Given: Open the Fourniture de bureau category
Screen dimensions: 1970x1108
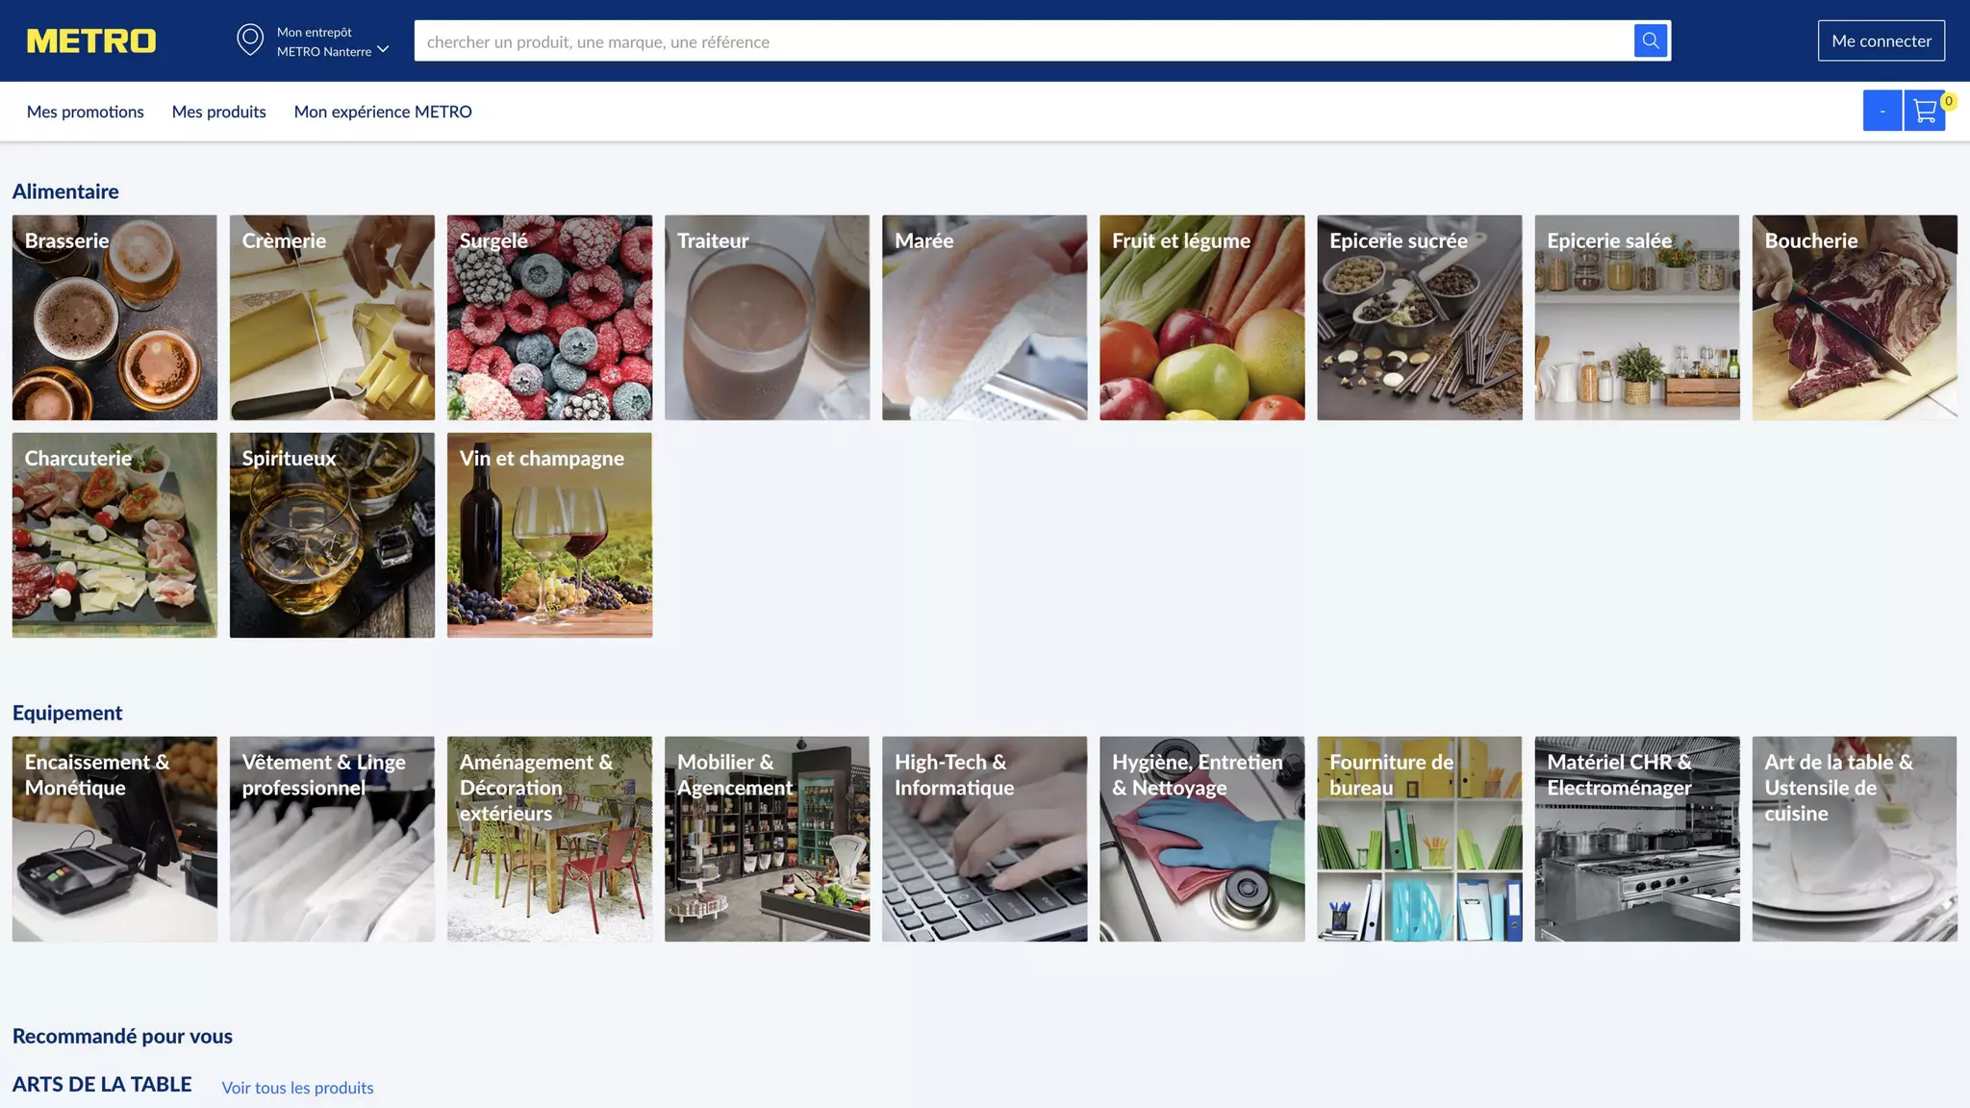Looking at the screenshot, I should [1420, 839].
